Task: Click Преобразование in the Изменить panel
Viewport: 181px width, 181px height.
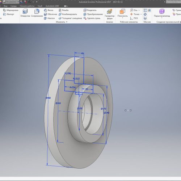Action: (x=93, y=14)
